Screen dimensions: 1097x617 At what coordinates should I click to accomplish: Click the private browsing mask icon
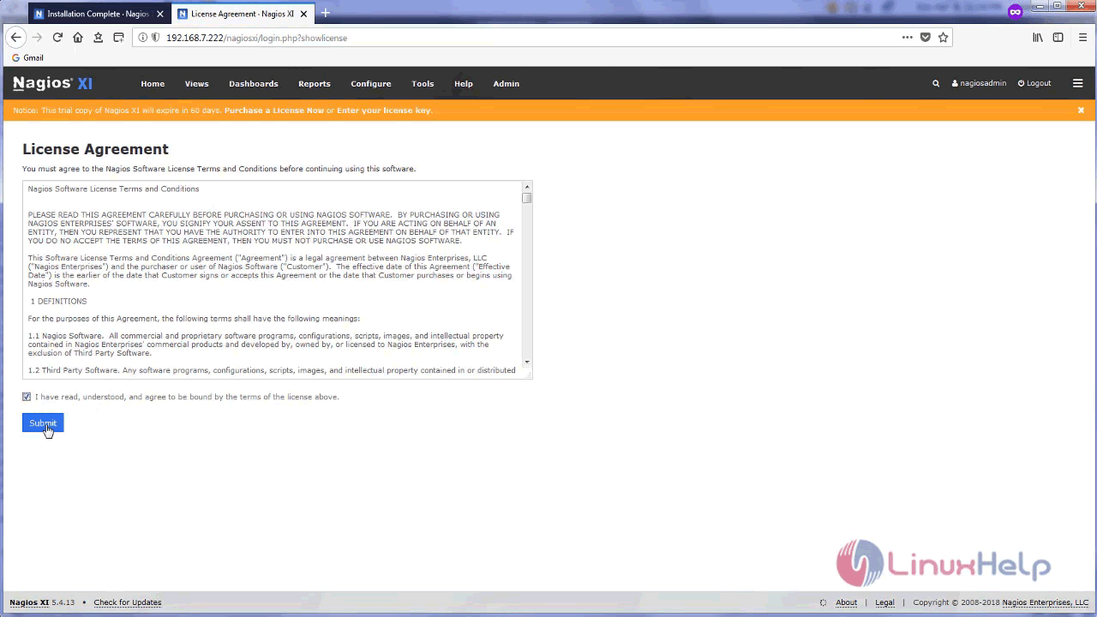[1016, 12]
